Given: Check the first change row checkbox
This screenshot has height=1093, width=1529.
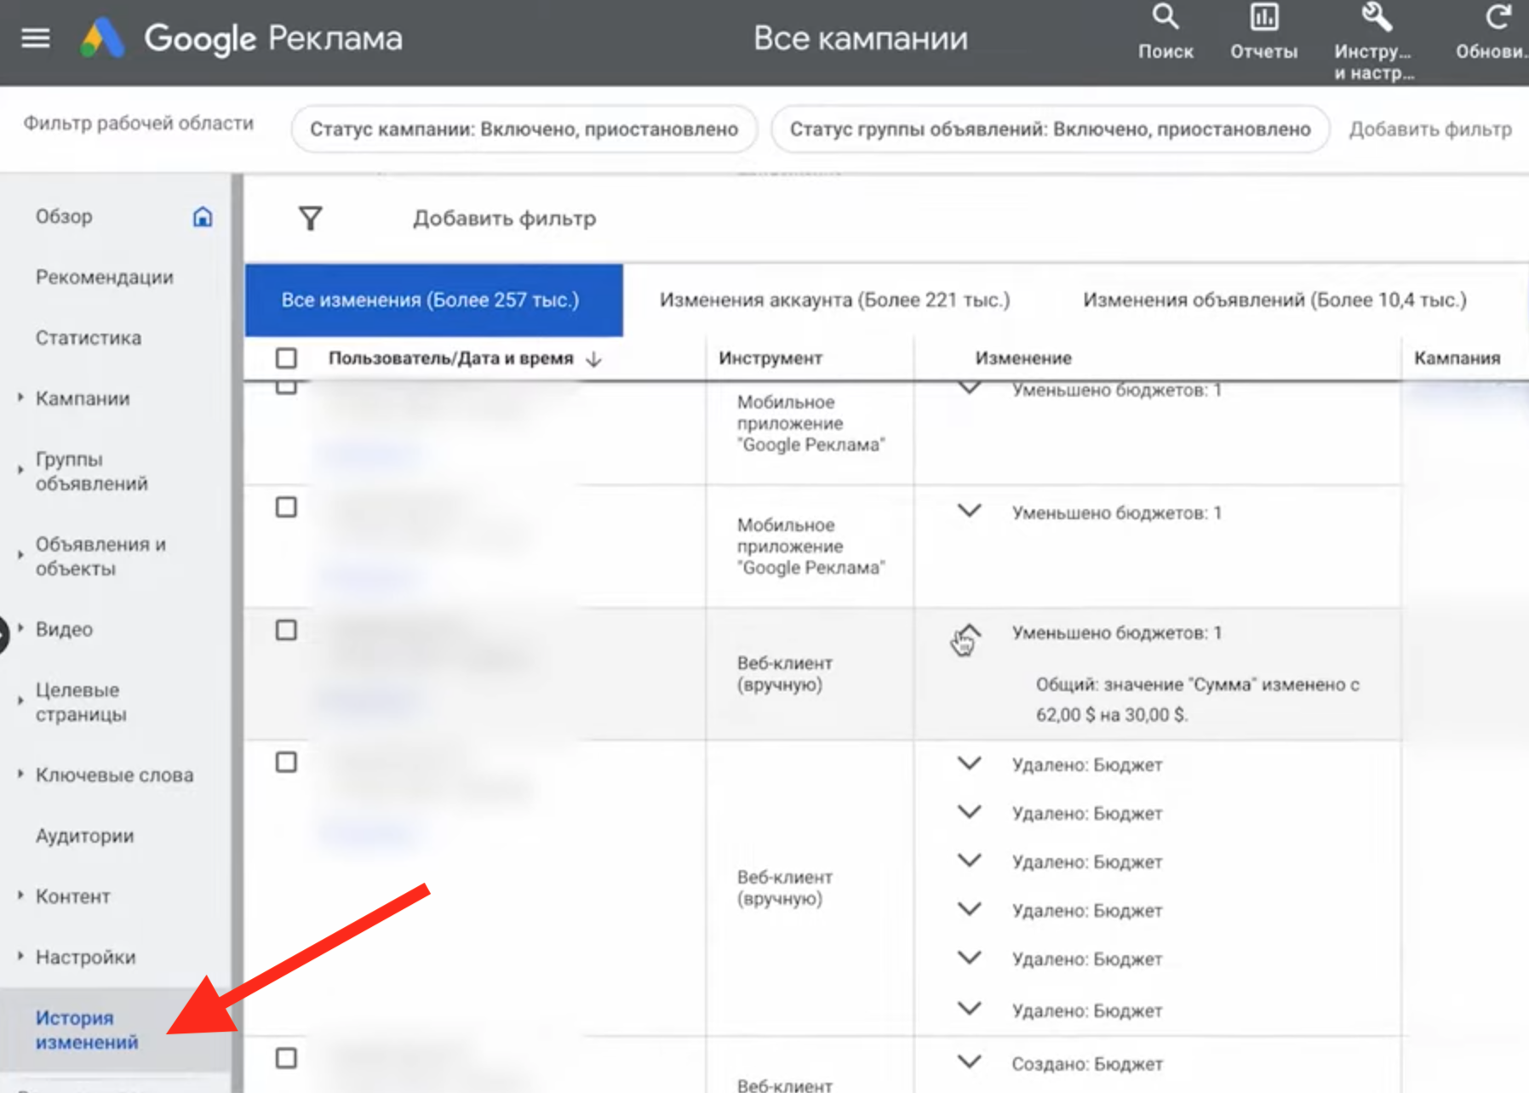Looking at the screenshot, I should click(x=286, y=385).
